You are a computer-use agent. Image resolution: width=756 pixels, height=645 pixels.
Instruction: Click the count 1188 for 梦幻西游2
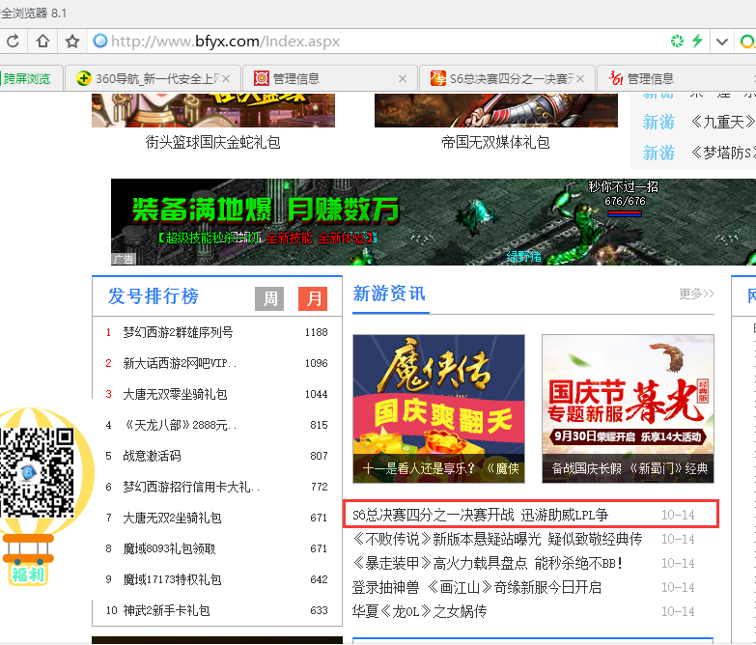click(x=316, y=332)
